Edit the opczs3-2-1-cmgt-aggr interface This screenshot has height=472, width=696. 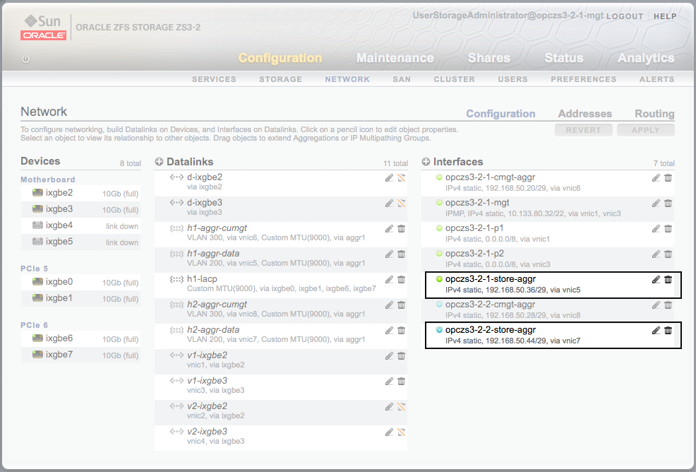656,178
